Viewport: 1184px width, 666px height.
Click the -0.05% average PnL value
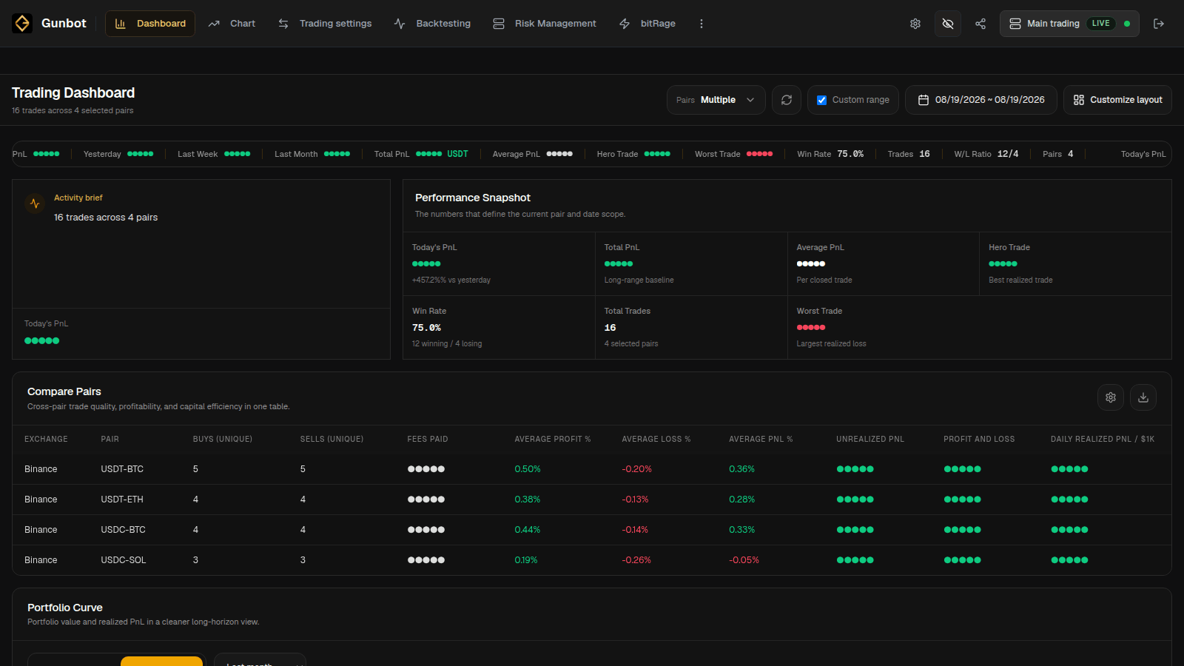(x=744, y=560)
